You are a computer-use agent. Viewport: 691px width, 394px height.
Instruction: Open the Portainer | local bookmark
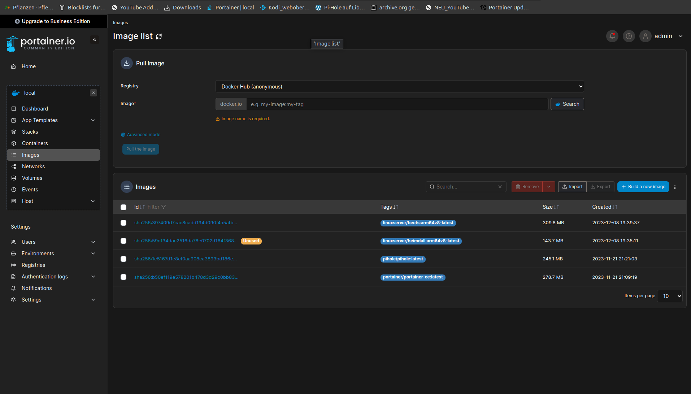pos(231,7)
